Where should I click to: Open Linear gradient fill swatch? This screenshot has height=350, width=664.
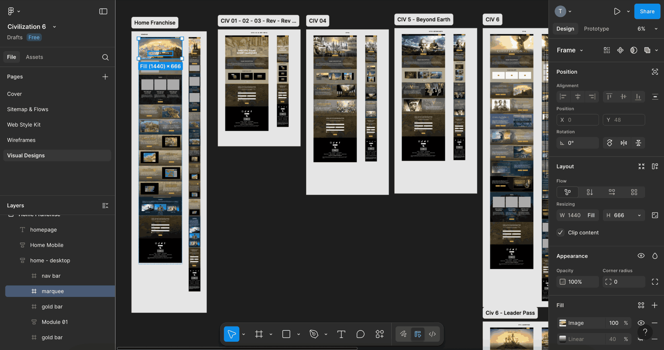coord(563,339)
